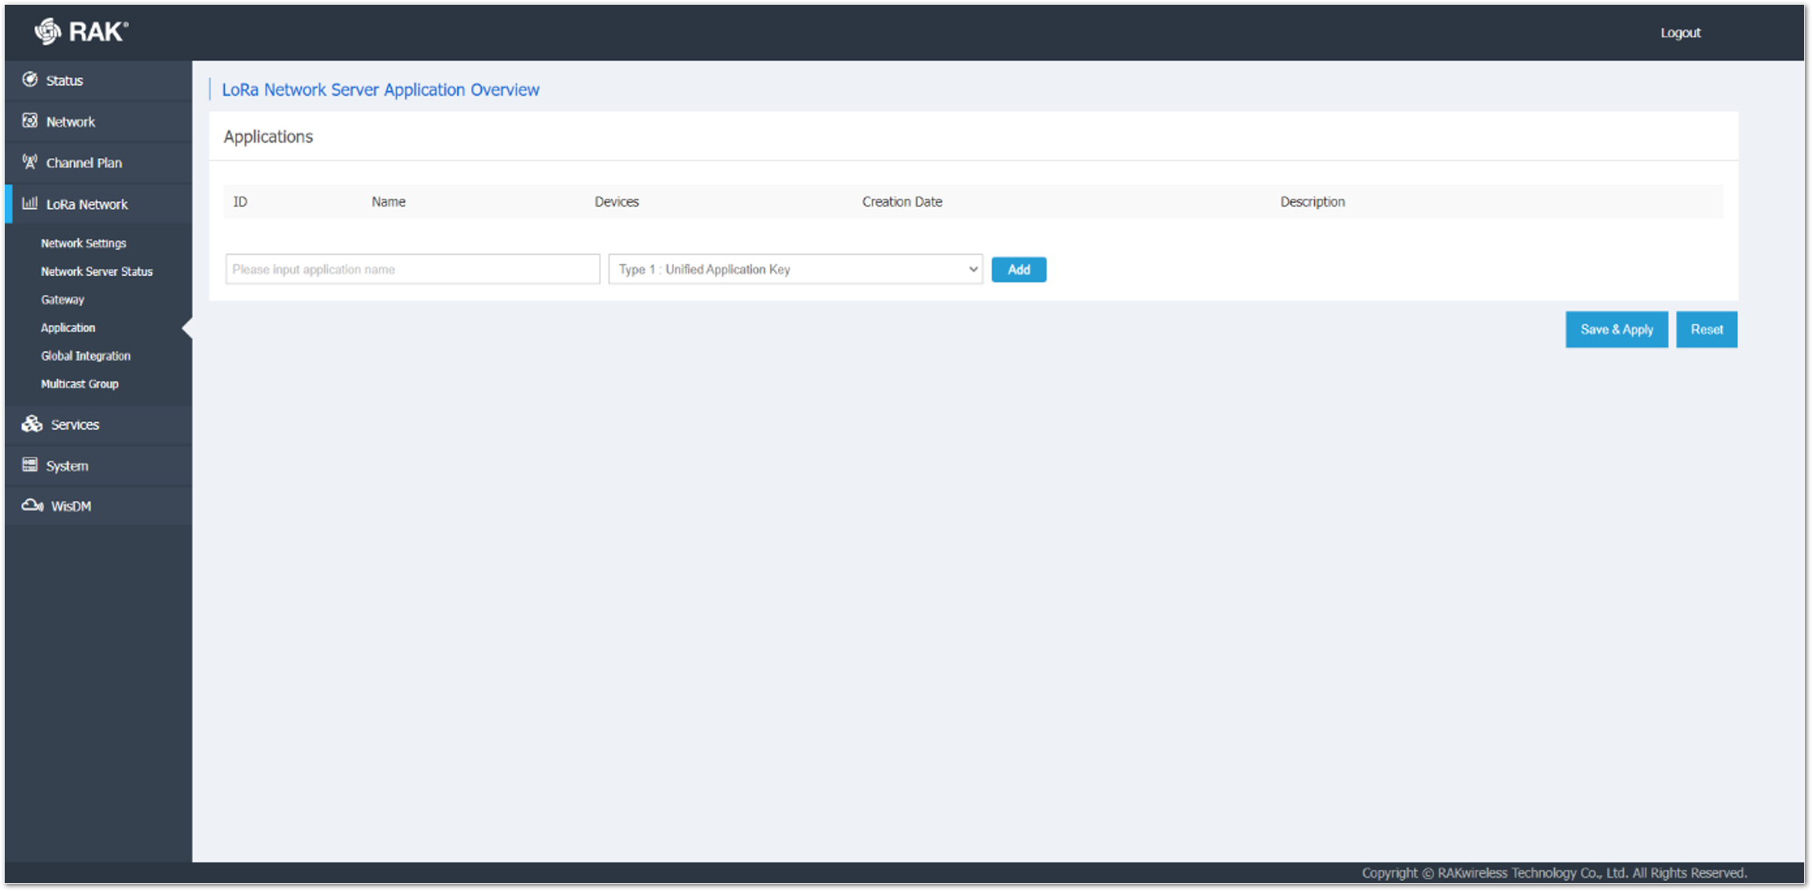Click the WisDM cloud icon
Screen dimensions: 1812x891
(x=31, y=506)
